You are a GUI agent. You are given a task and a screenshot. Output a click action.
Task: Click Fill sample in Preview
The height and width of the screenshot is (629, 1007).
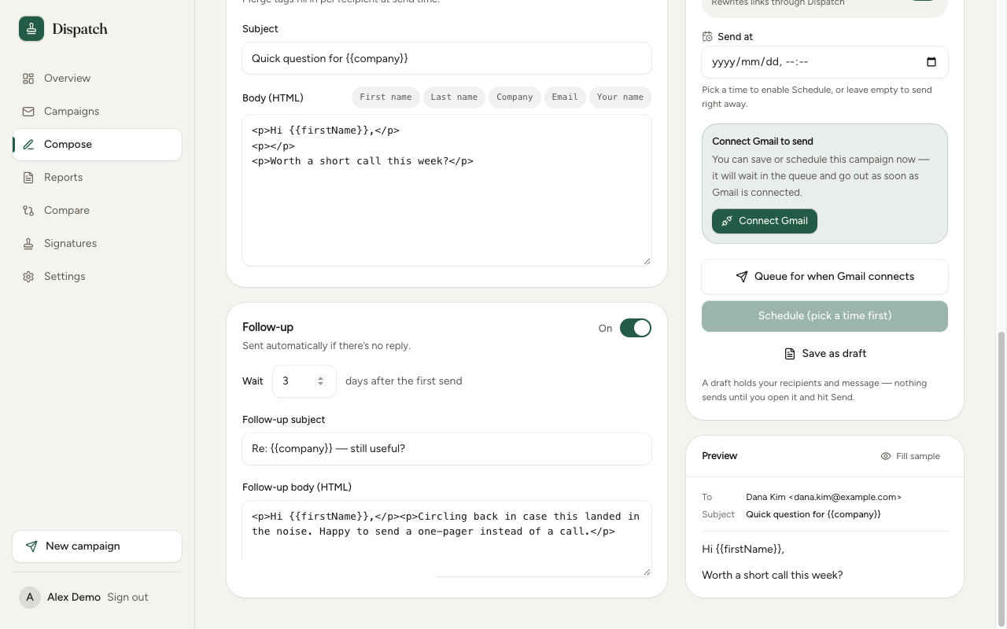(x=910, y=456)
